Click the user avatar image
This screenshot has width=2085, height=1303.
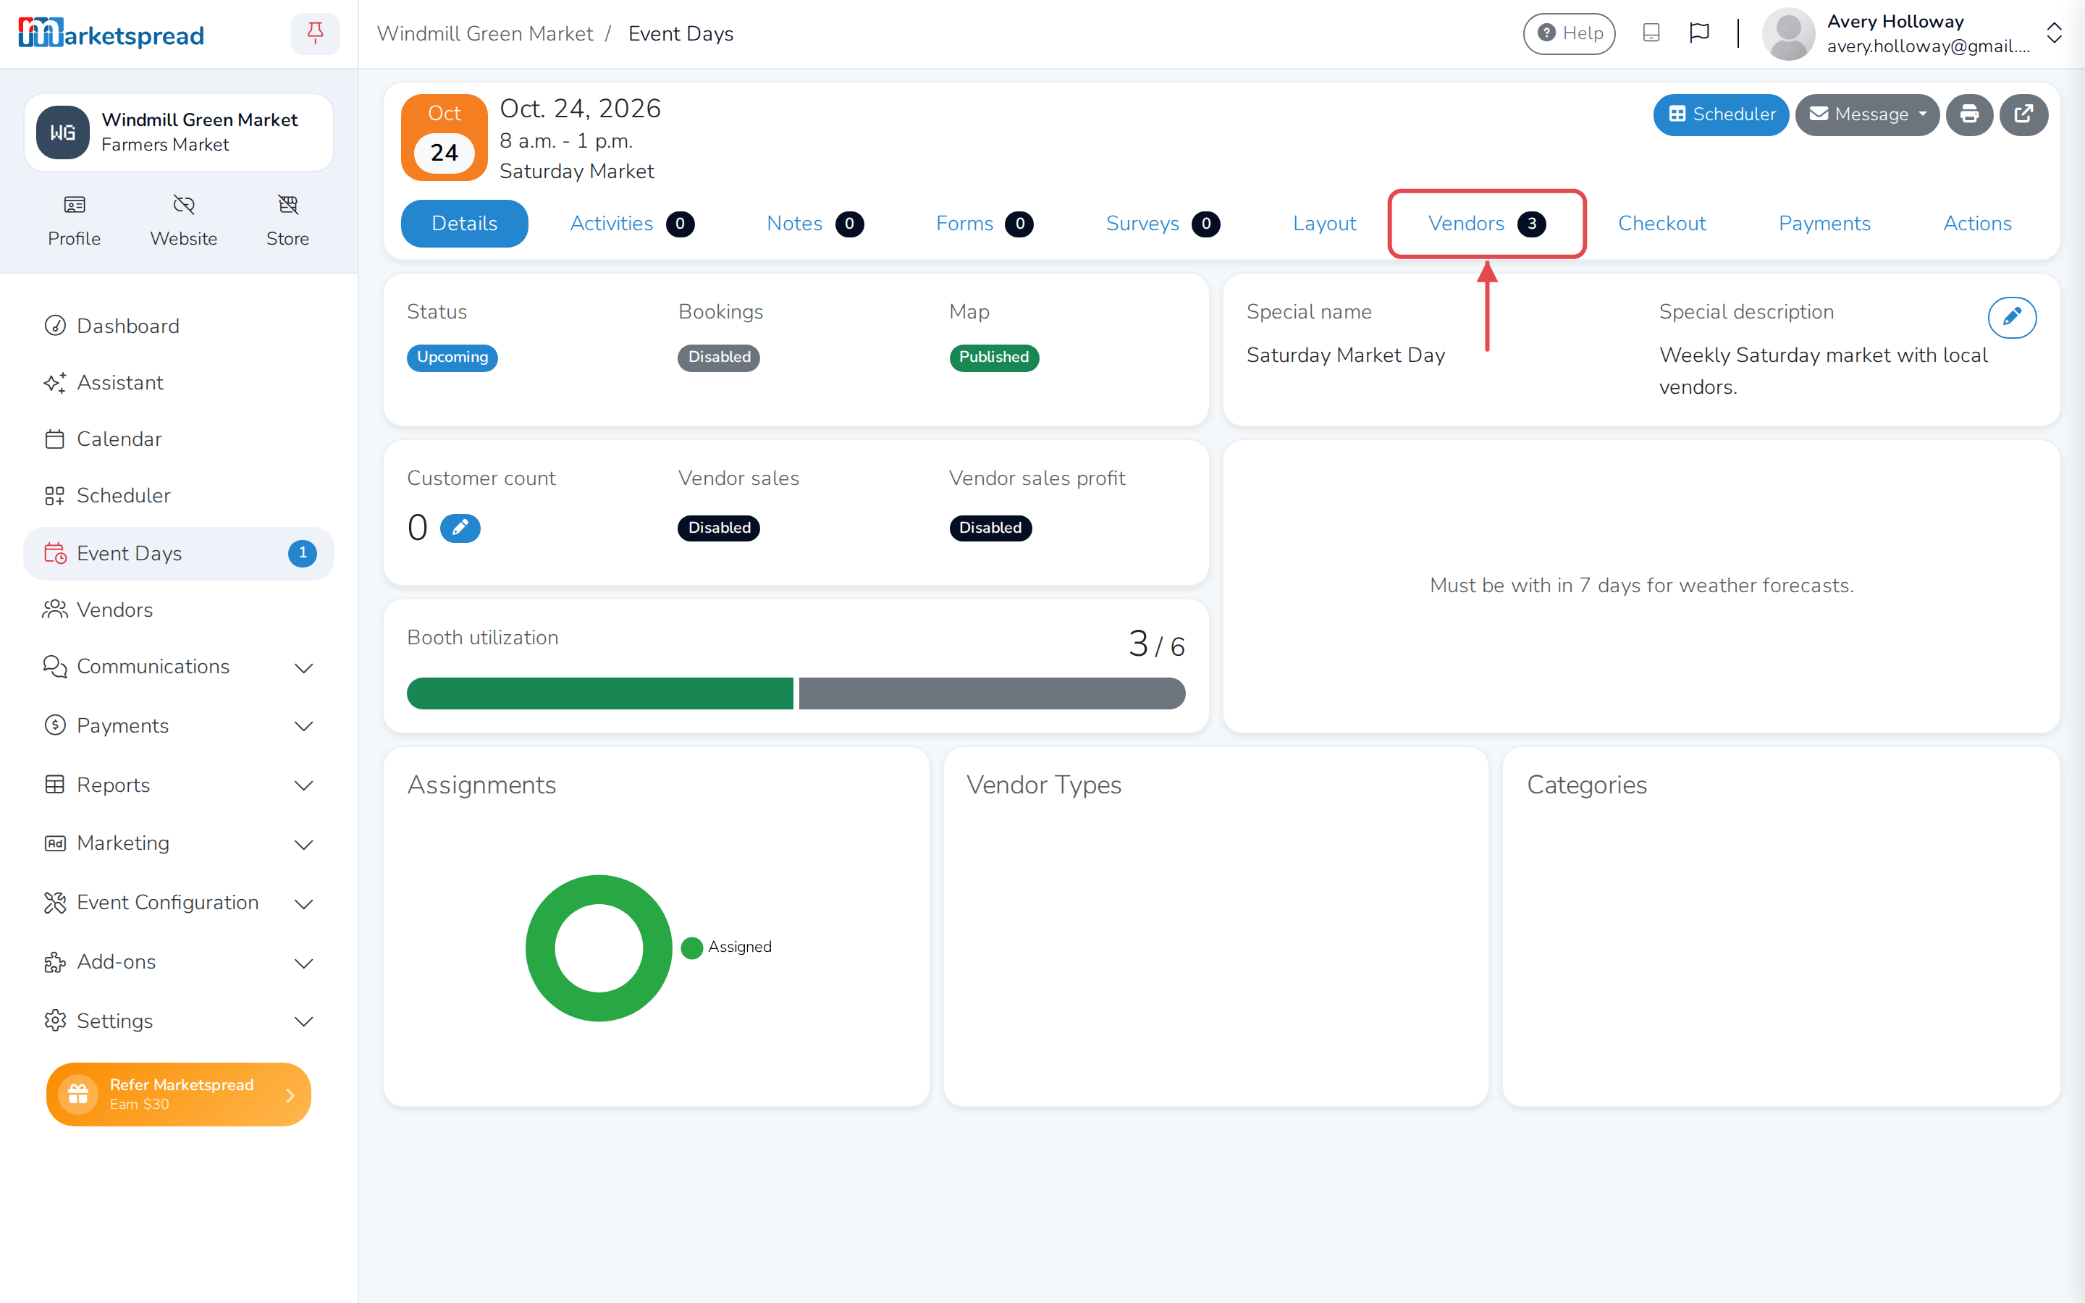click(x=1789, y=33)
